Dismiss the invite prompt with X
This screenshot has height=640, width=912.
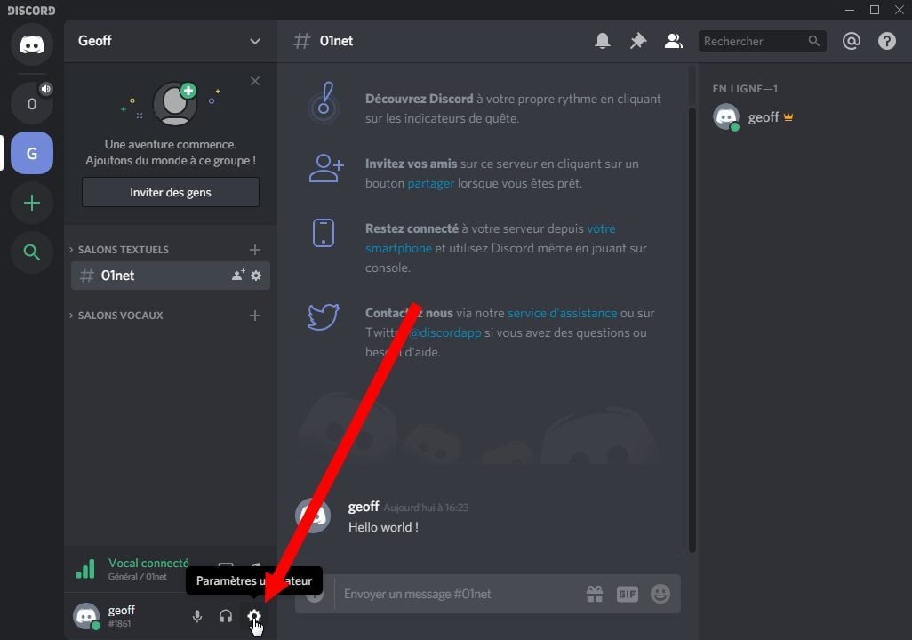(255, 81)
